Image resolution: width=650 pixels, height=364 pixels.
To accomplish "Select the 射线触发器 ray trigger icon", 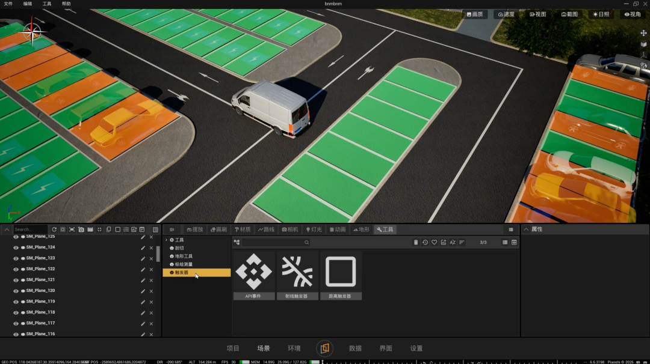I will click(x=297, y=276).
